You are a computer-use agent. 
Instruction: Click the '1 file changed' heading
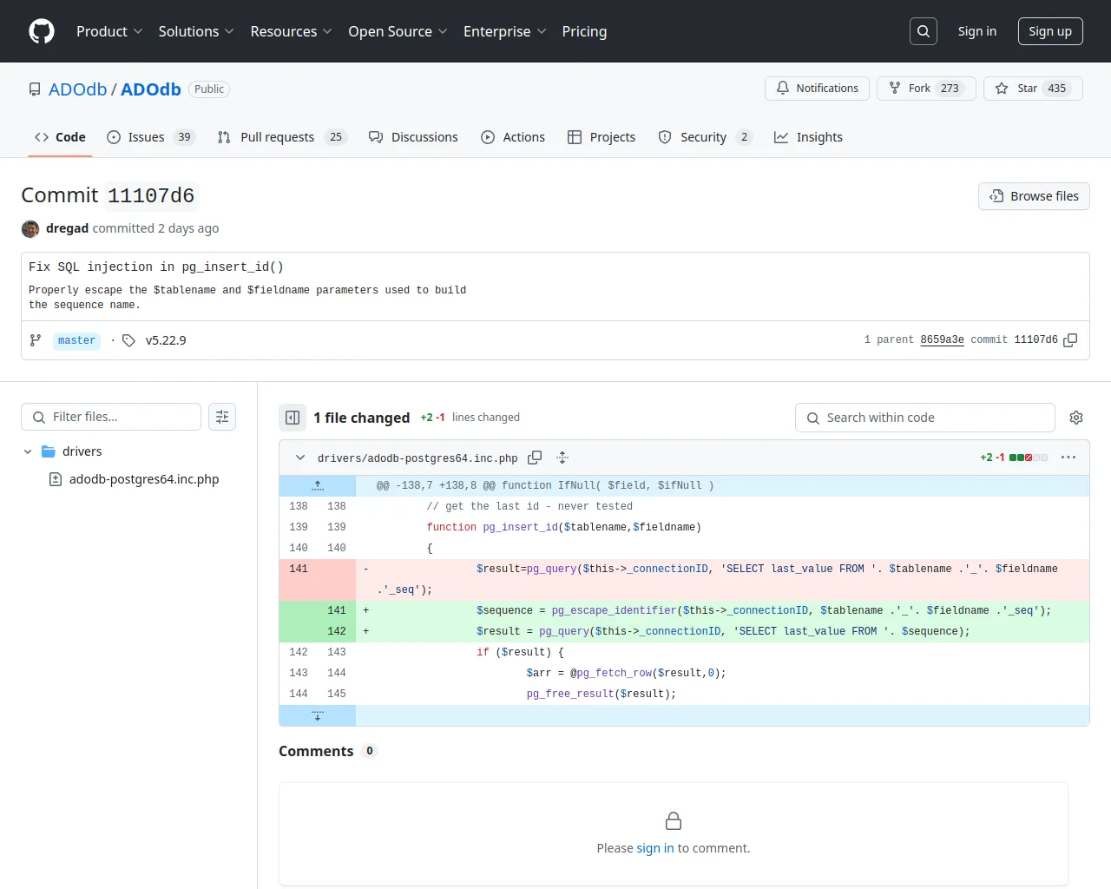[x=362, y=418]
